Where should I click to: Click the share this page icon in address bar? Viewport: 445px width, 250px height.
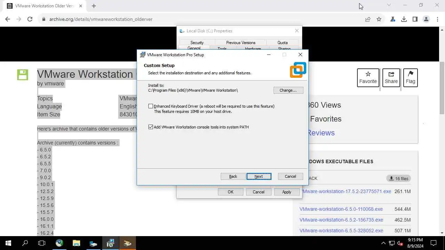[368, 19]
